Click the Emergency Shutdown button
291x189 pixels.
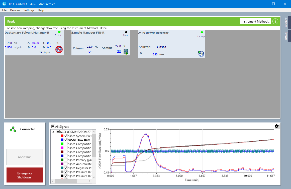click(25, 175)
